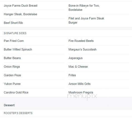Select Joyce Farms Duck Breast item
This screenshot has height=119, width=132.
coord(21,6)
